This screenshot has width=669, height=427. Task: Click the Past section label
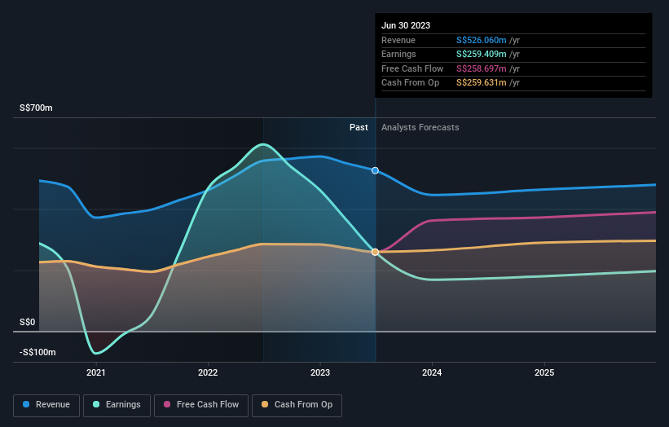(x=359, y=127)
